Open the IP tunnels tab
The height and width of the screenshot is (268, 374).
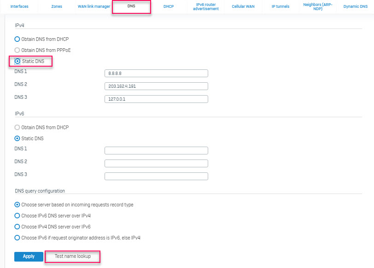(280, 6)
